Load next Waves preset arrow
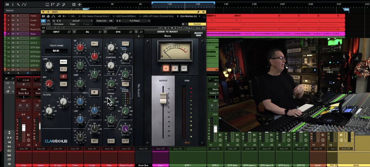The height and width of the screenshot is (167, 370). (172, 28)
